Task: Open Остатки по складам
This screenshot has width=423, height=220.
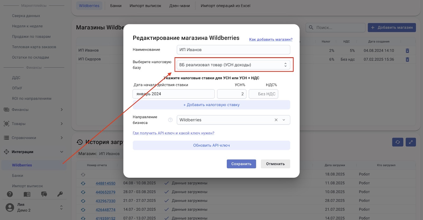Action: 30,58
